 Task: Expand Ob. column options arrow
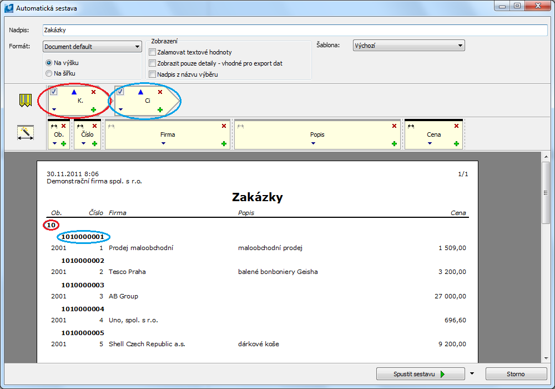54,143
